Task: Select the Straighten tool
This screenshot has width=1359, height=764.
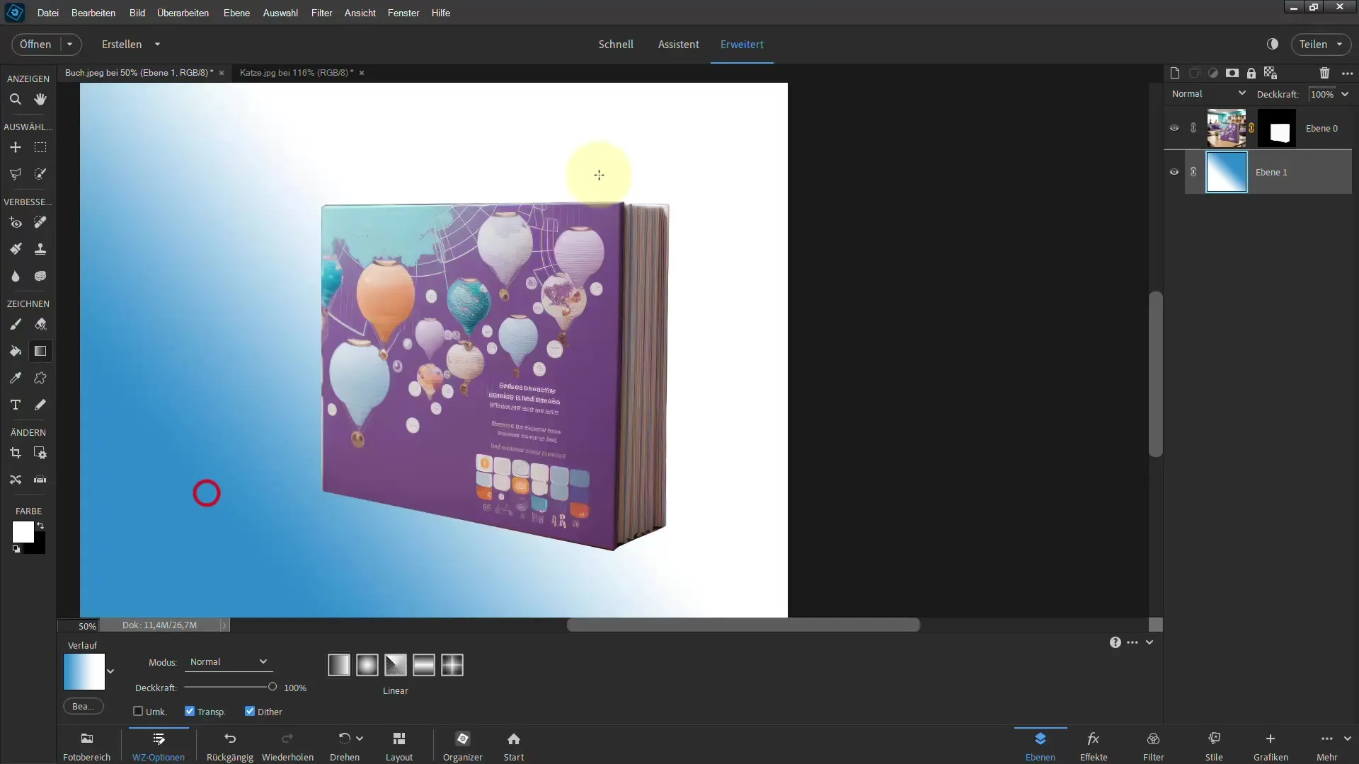Action: 40,480
